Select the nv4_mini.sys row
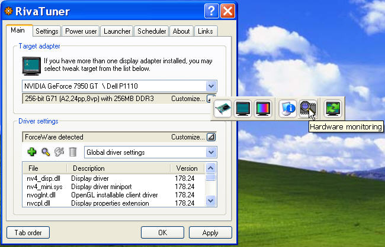Viewport: 385px width, 247px height. tap(114, 187)
